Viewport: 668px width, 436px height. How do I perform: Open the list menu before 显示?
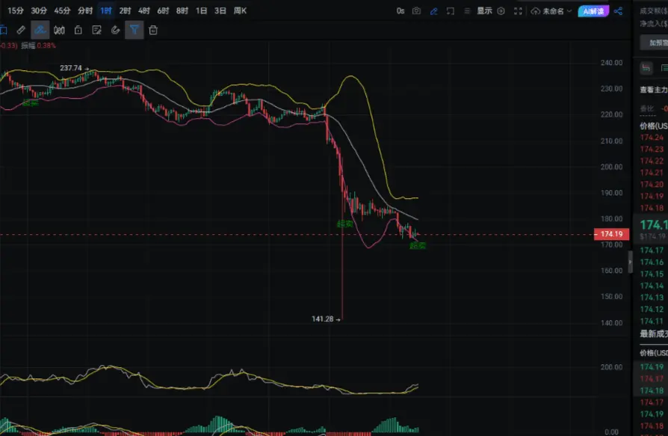click(467, 11)
